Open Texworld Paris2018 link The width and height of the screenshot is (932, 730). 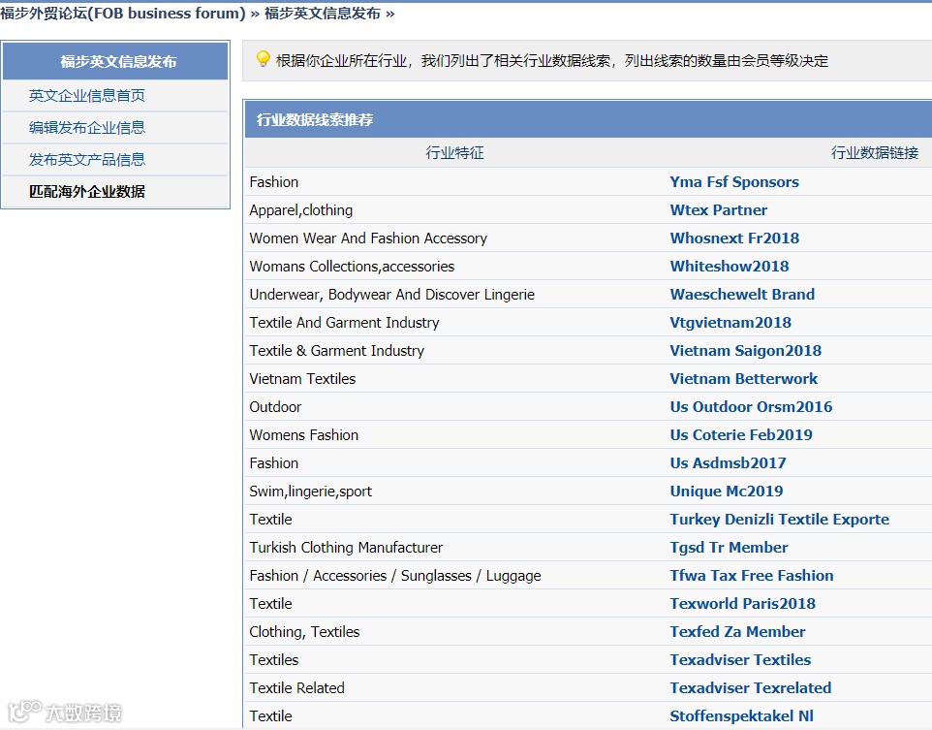[742, 603]
